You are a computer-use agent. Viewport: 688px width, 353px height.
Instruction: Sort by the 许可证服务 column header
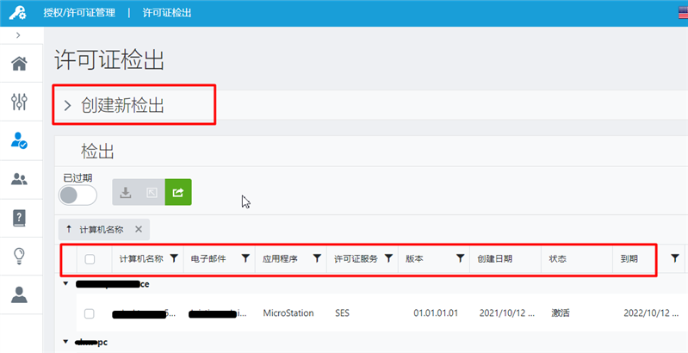click(x=356, y=258)
